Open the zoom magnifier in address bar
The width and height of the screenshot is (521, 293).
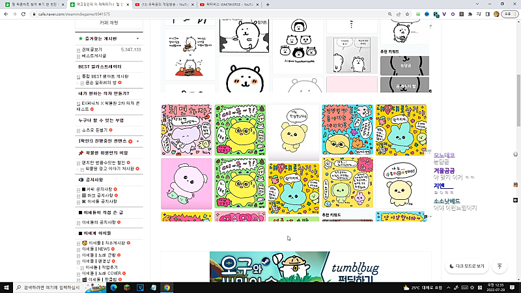click(389, 14)
